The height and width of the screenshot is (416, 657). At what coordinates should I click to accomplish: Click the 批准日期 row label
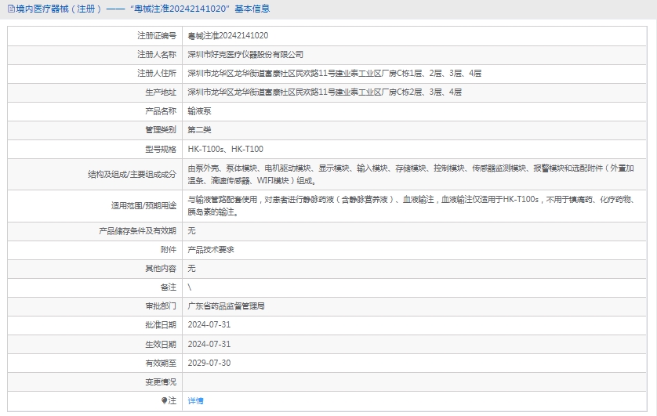click(161, 325)
